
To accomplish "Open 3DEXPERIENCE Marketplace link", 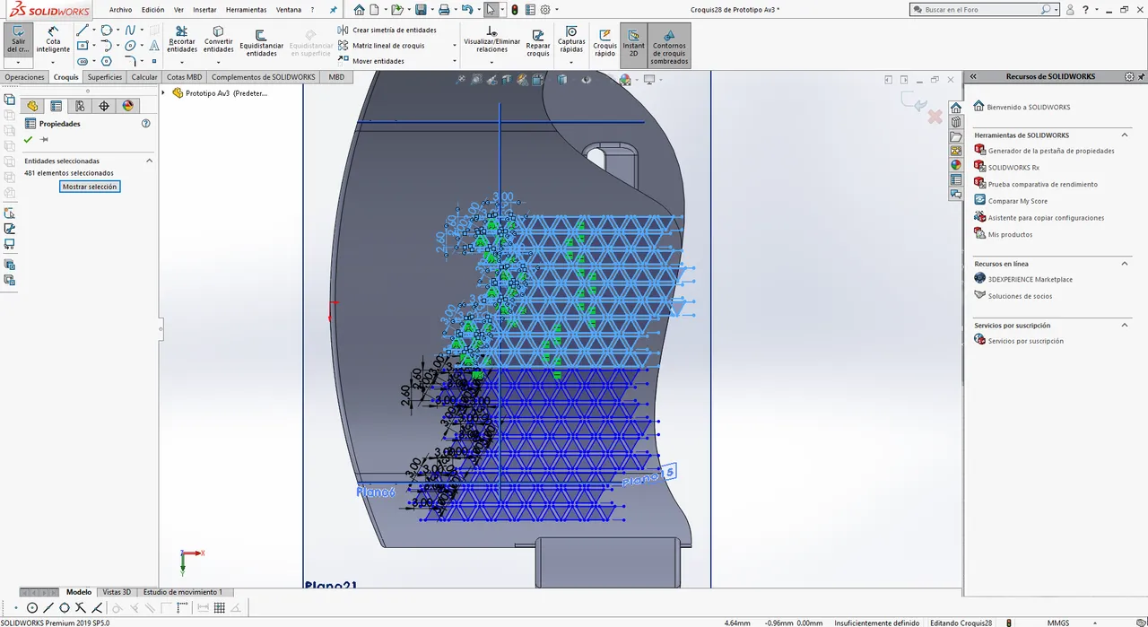I will click(1030, 279).
